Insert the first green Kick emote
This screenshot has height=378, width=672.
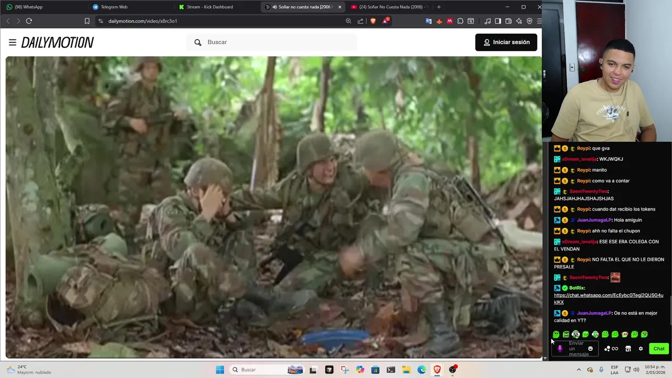click(x=556, y=334)
